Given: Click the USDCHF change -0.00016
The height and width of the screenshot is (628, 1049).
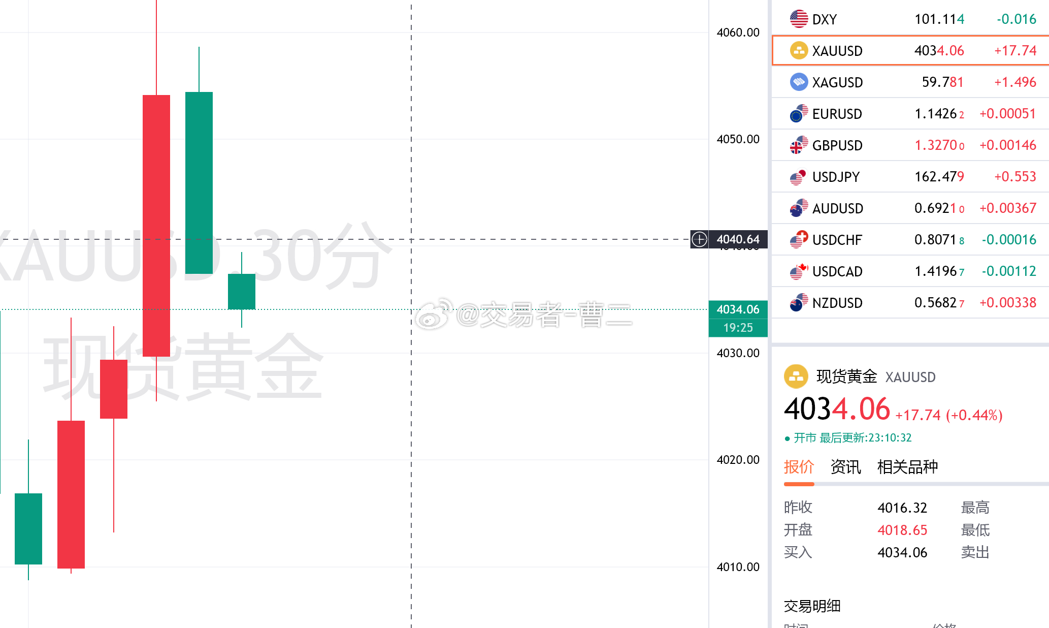Looking at the screenshot, I should click(1009, 240).
